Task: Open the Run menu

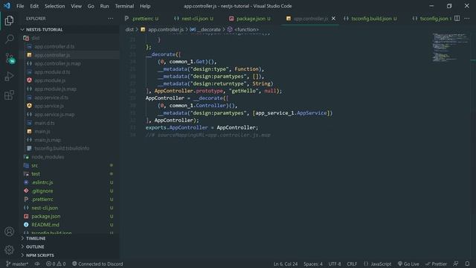Action: (x=104, y=6)
